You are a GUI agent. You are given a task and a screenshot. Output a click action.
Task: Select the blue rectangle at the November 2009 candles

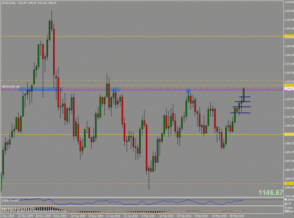tap(40, 89)
